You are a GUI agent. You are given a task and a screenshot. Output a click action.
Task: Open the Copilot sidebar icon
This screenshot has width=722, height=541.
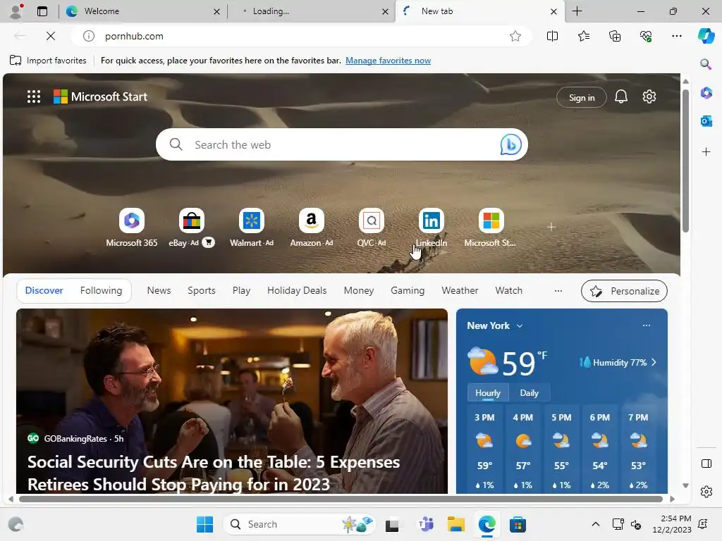(706, 36)
